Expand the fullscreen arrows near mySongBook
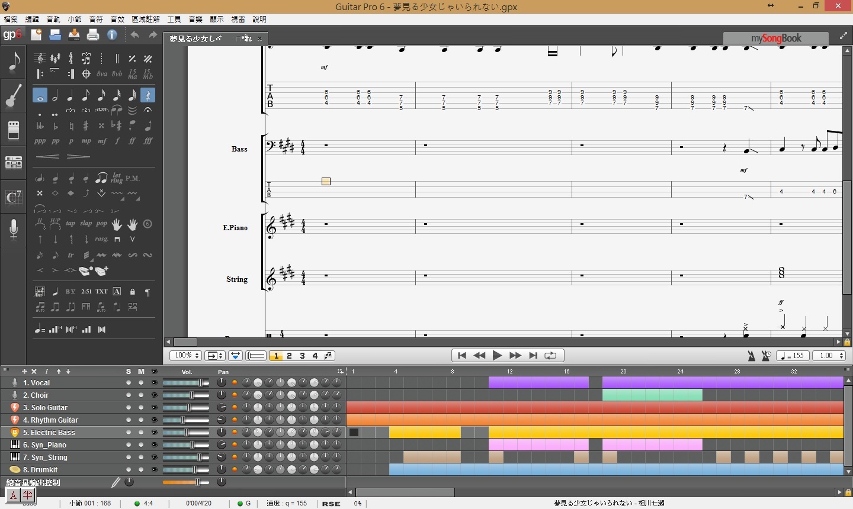Screen dimensions: 853x509 pos(844,36)
